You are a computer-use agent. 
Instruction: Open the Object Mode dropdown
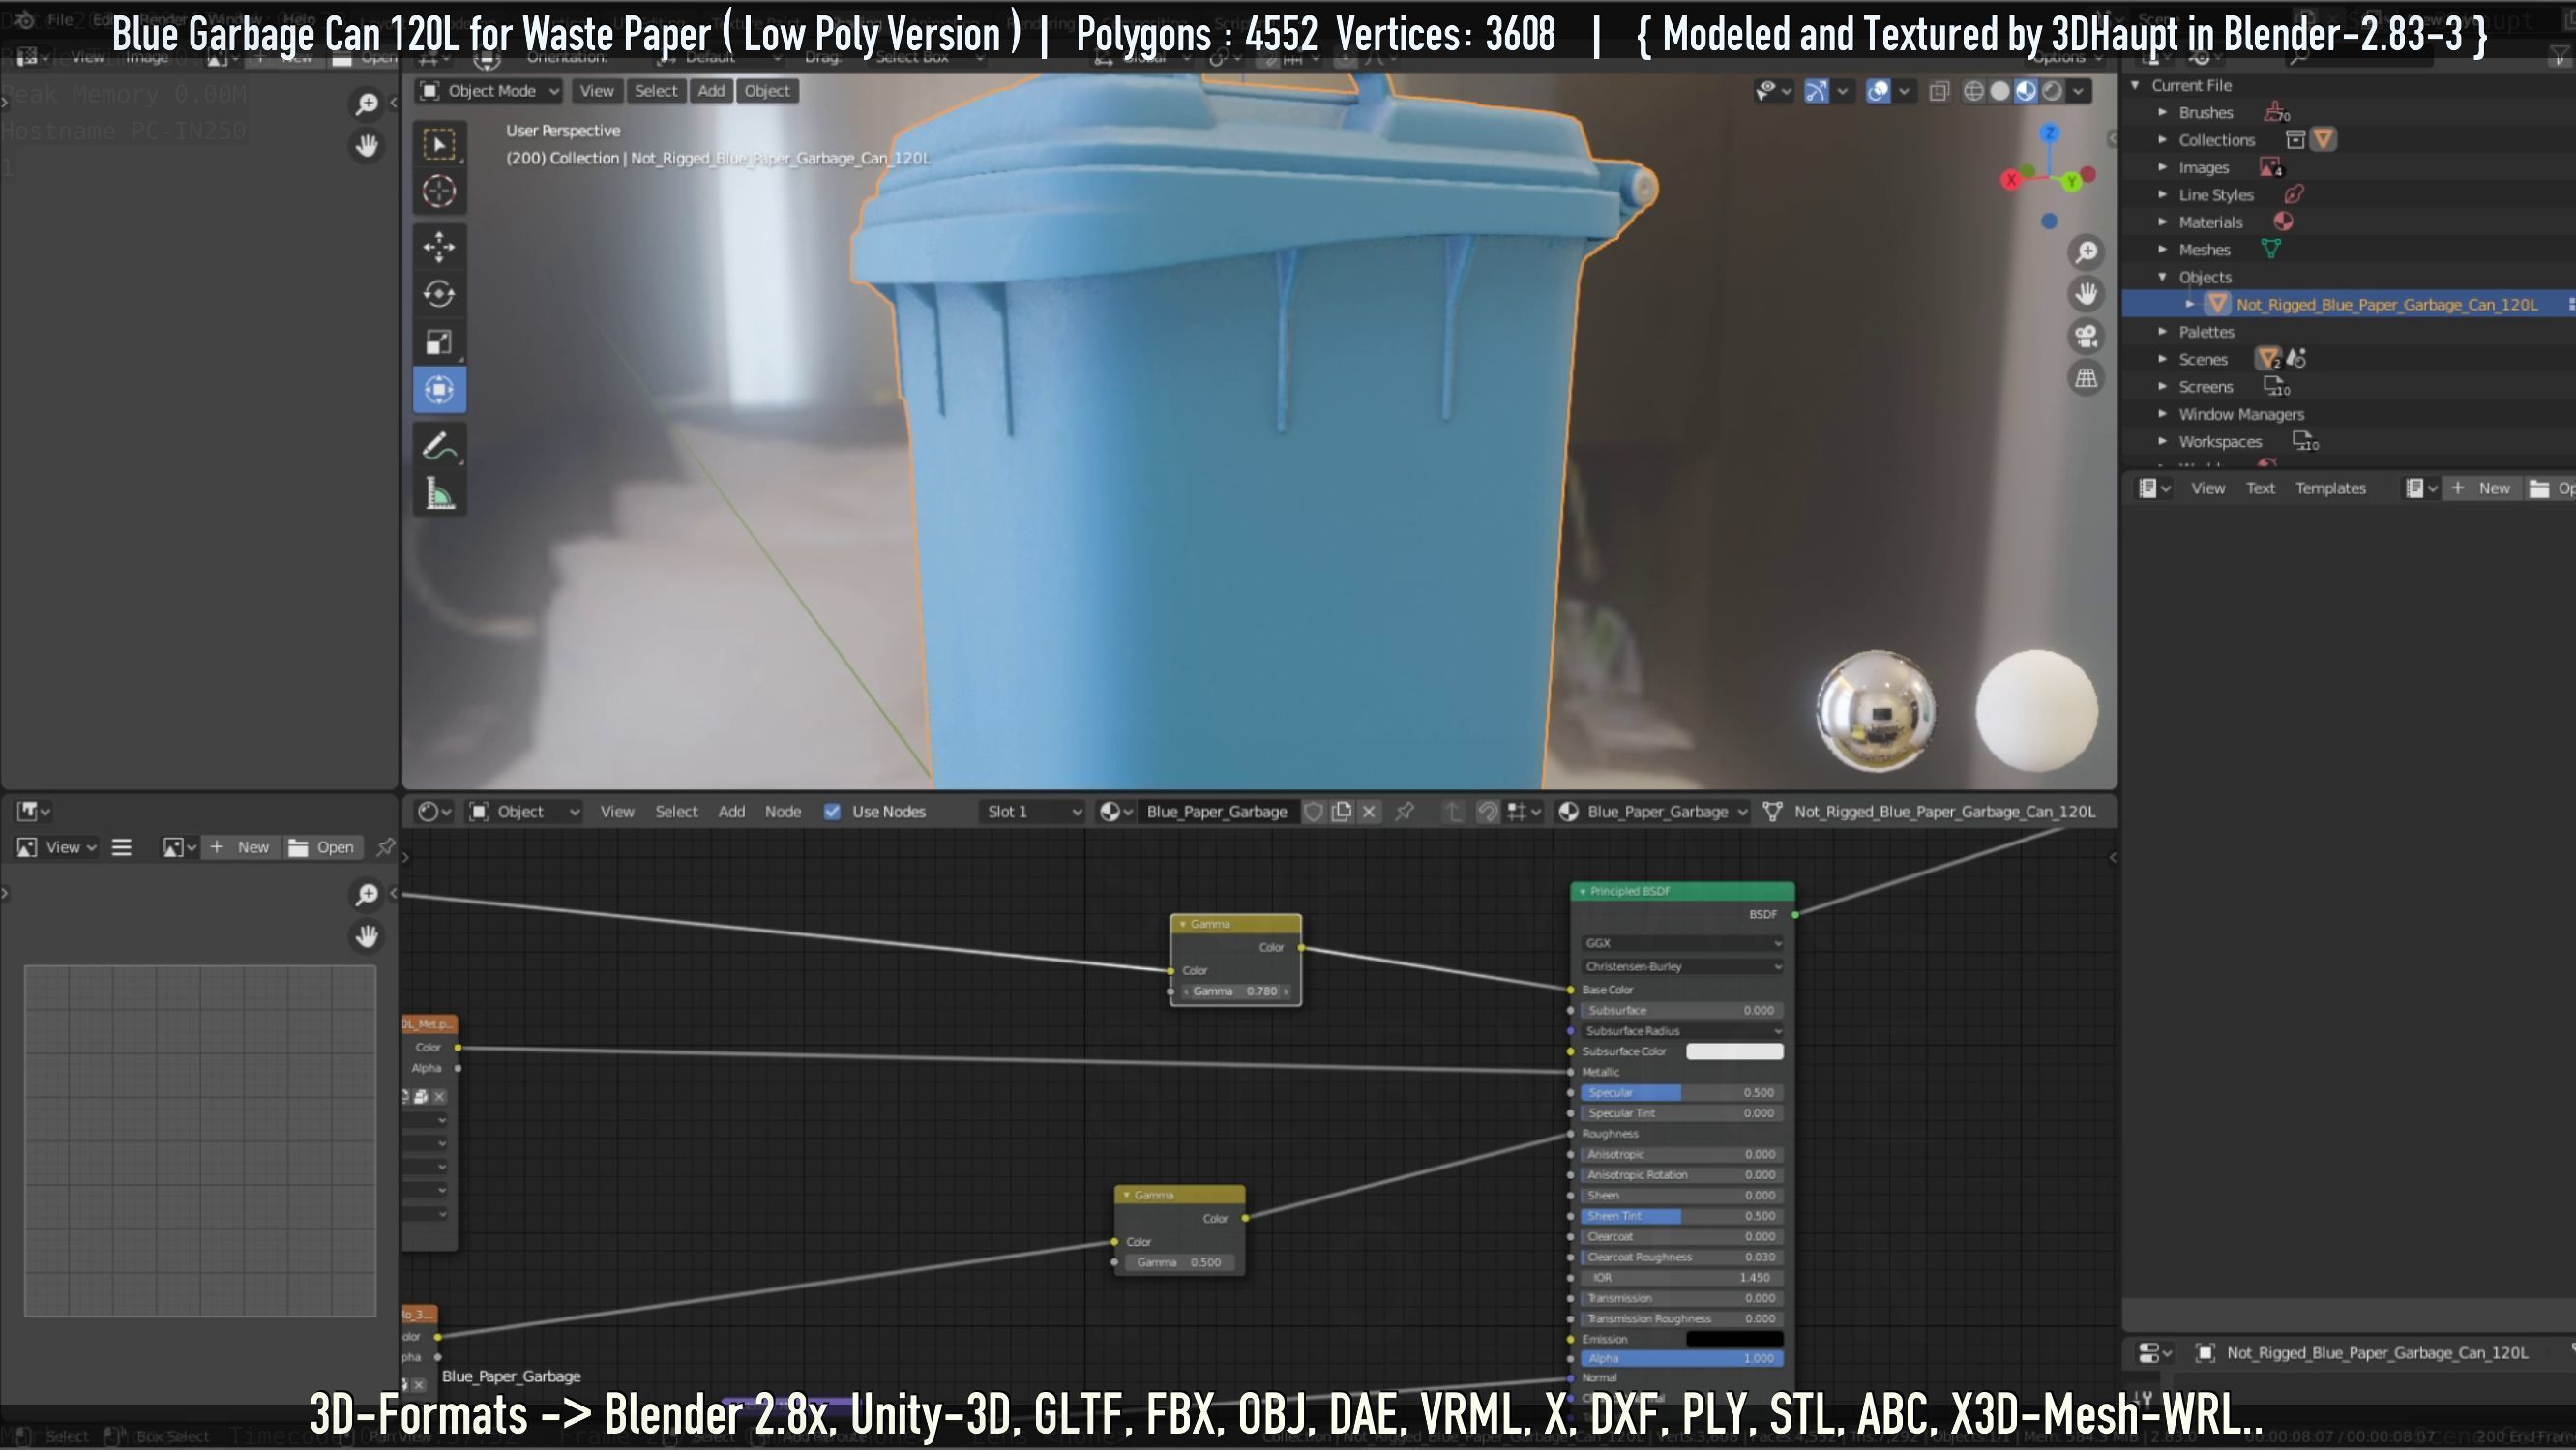coord(490,91)
